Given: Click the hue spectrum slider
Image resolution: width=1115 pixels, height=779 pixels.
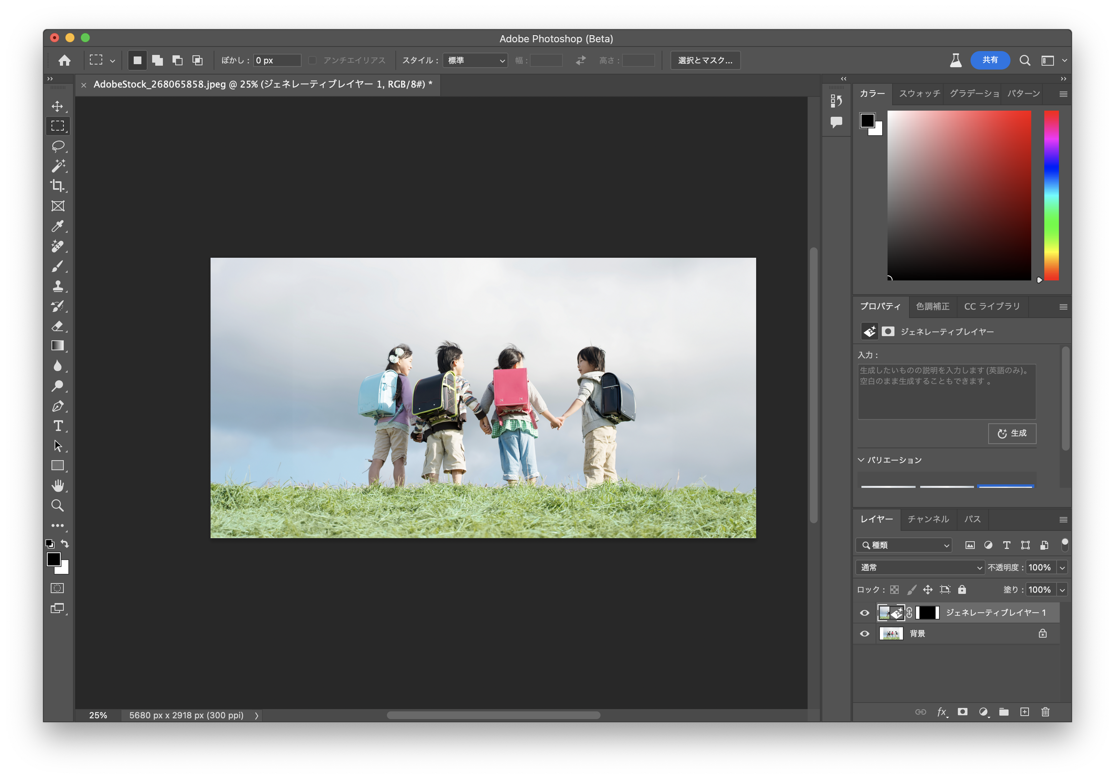Looking at the screenshot, I should (x=1051, y=195).
